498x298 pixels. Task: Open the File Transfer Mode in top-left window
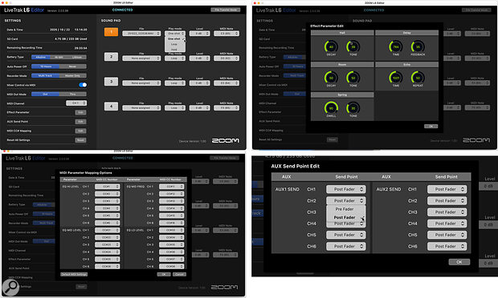coord(226,10)
